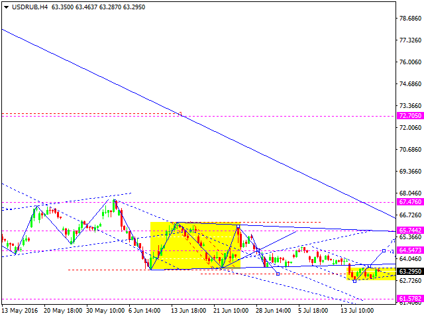Image resolution: width=424 pixels, height=318 pixels.
Task: Click the square handle below the 28 Jun candles
Action: (x=278, y=274)
